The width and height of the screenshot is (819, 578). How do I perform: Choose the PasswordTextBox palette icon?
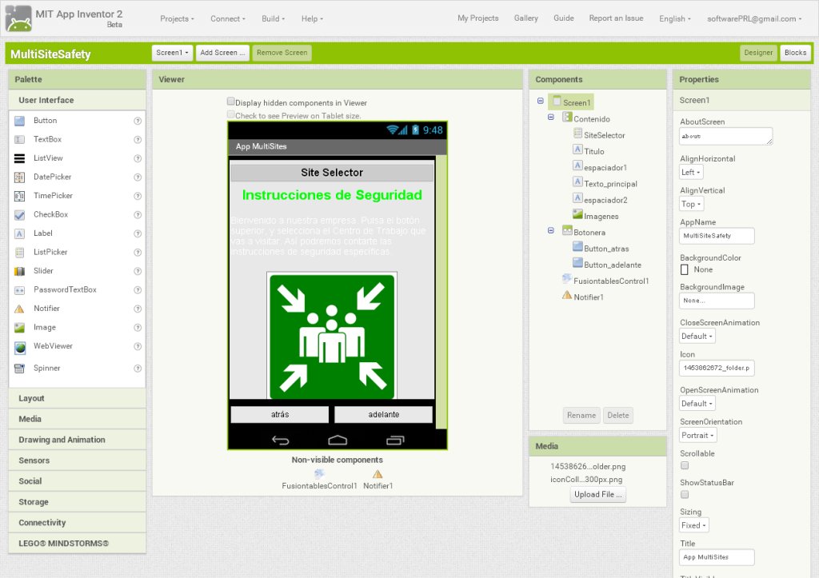pos(19,290)
